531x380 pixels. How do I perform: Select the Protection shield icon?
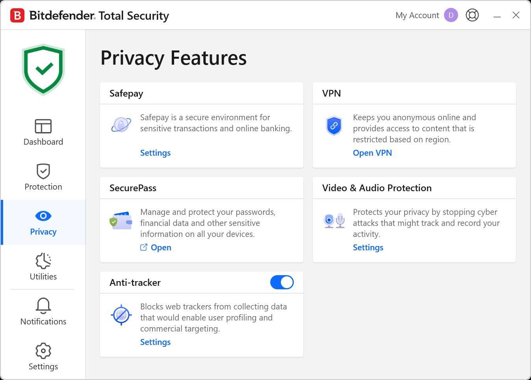click(43, 171)
